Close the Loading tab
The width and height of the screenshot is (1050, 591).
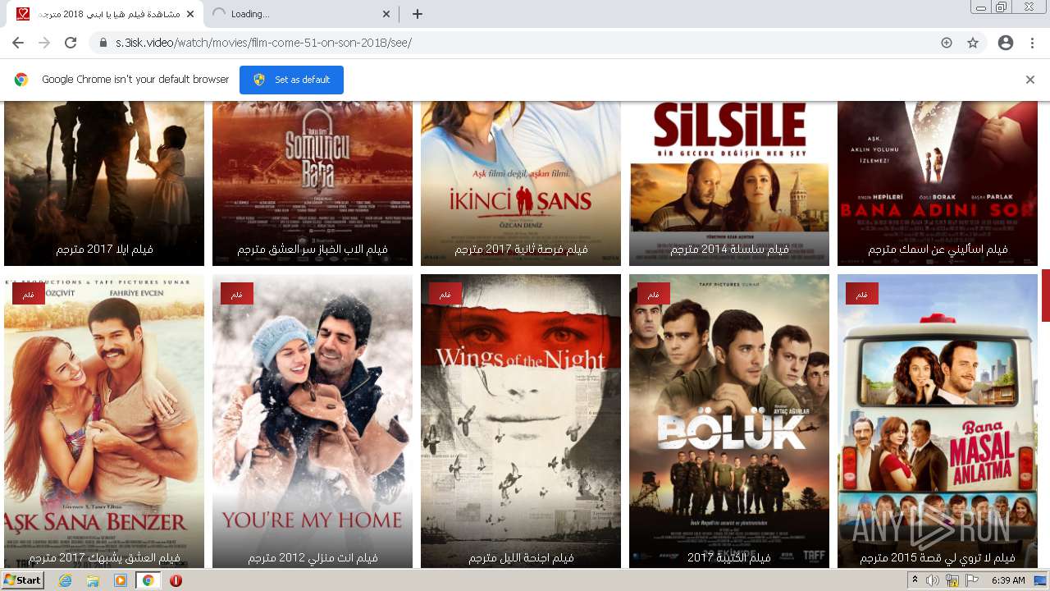(x=387, y=14)
